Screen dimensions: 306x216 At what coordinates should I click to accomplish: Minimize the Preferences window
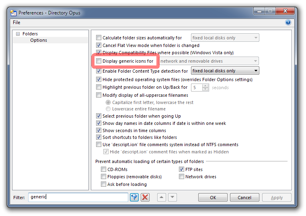click(x=259, y=11)
